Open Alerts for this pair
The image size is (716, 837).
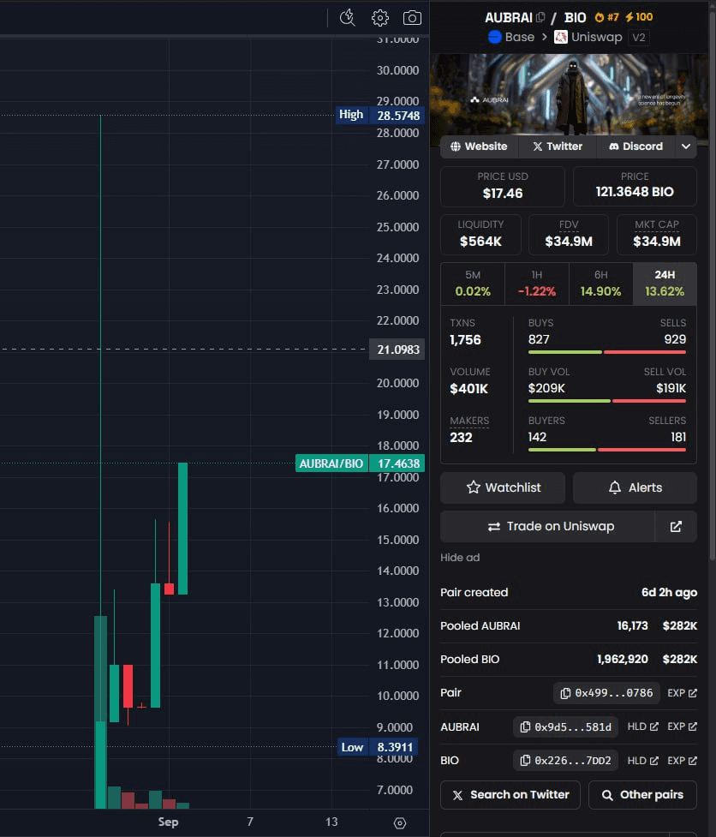635,487
